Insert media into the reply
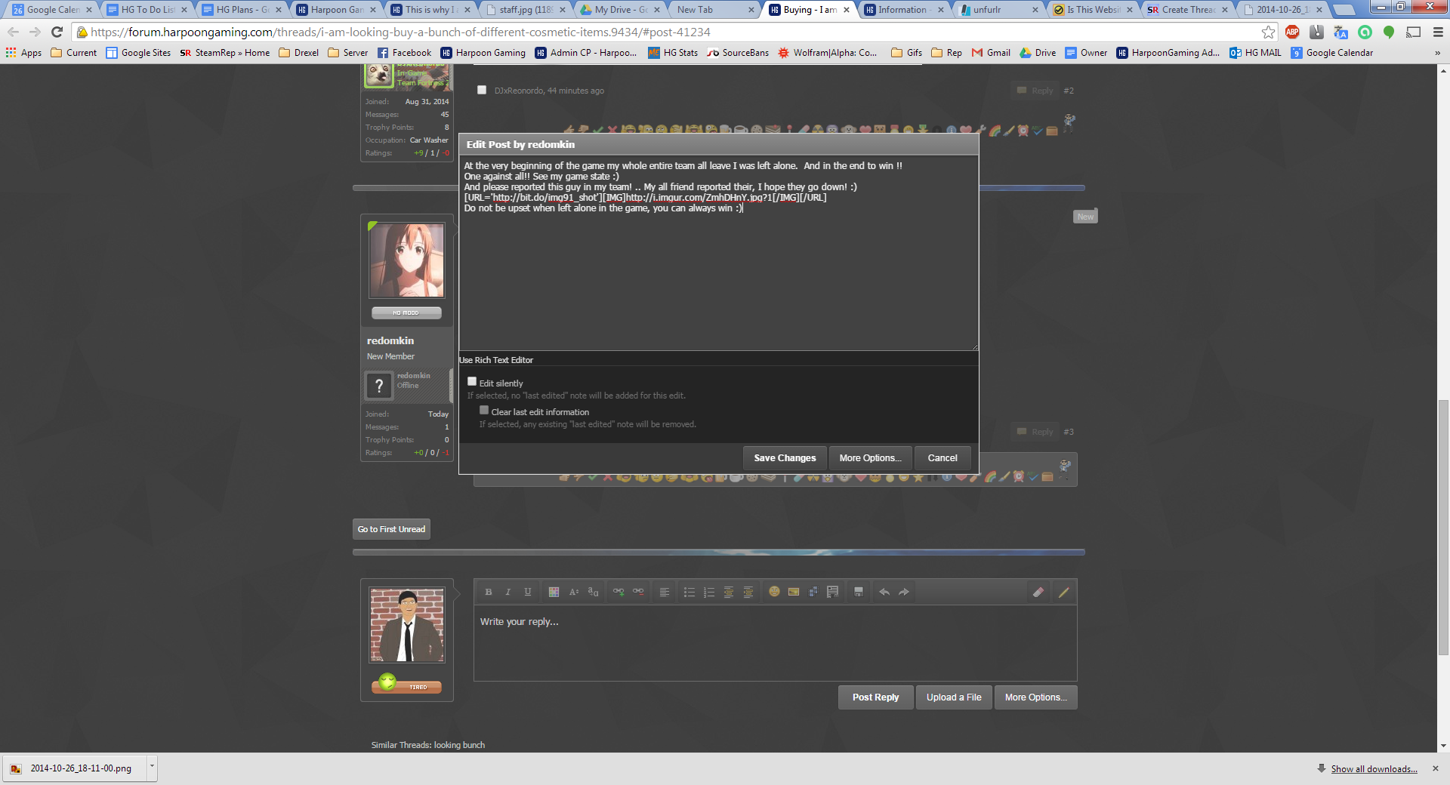1450x785 pixels. pyautogui.click(x=813, y=593)
